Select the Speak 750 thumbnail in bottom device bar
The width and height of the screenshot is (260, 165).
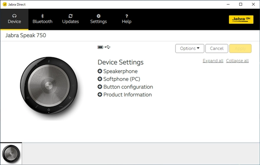coord(11,154)
